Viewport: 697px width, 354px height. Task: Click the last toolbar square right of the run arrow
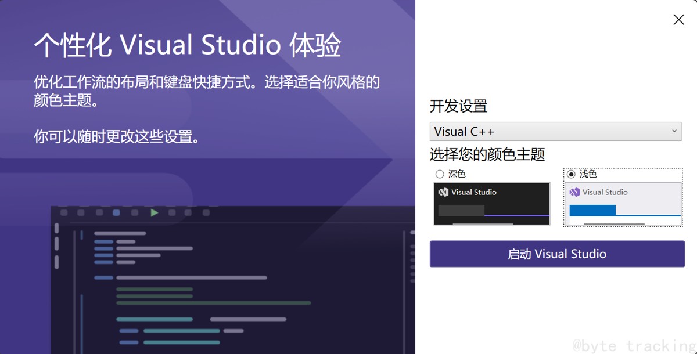[x=206, y=212]
